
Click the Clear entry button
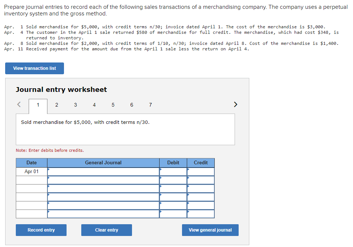107,230
